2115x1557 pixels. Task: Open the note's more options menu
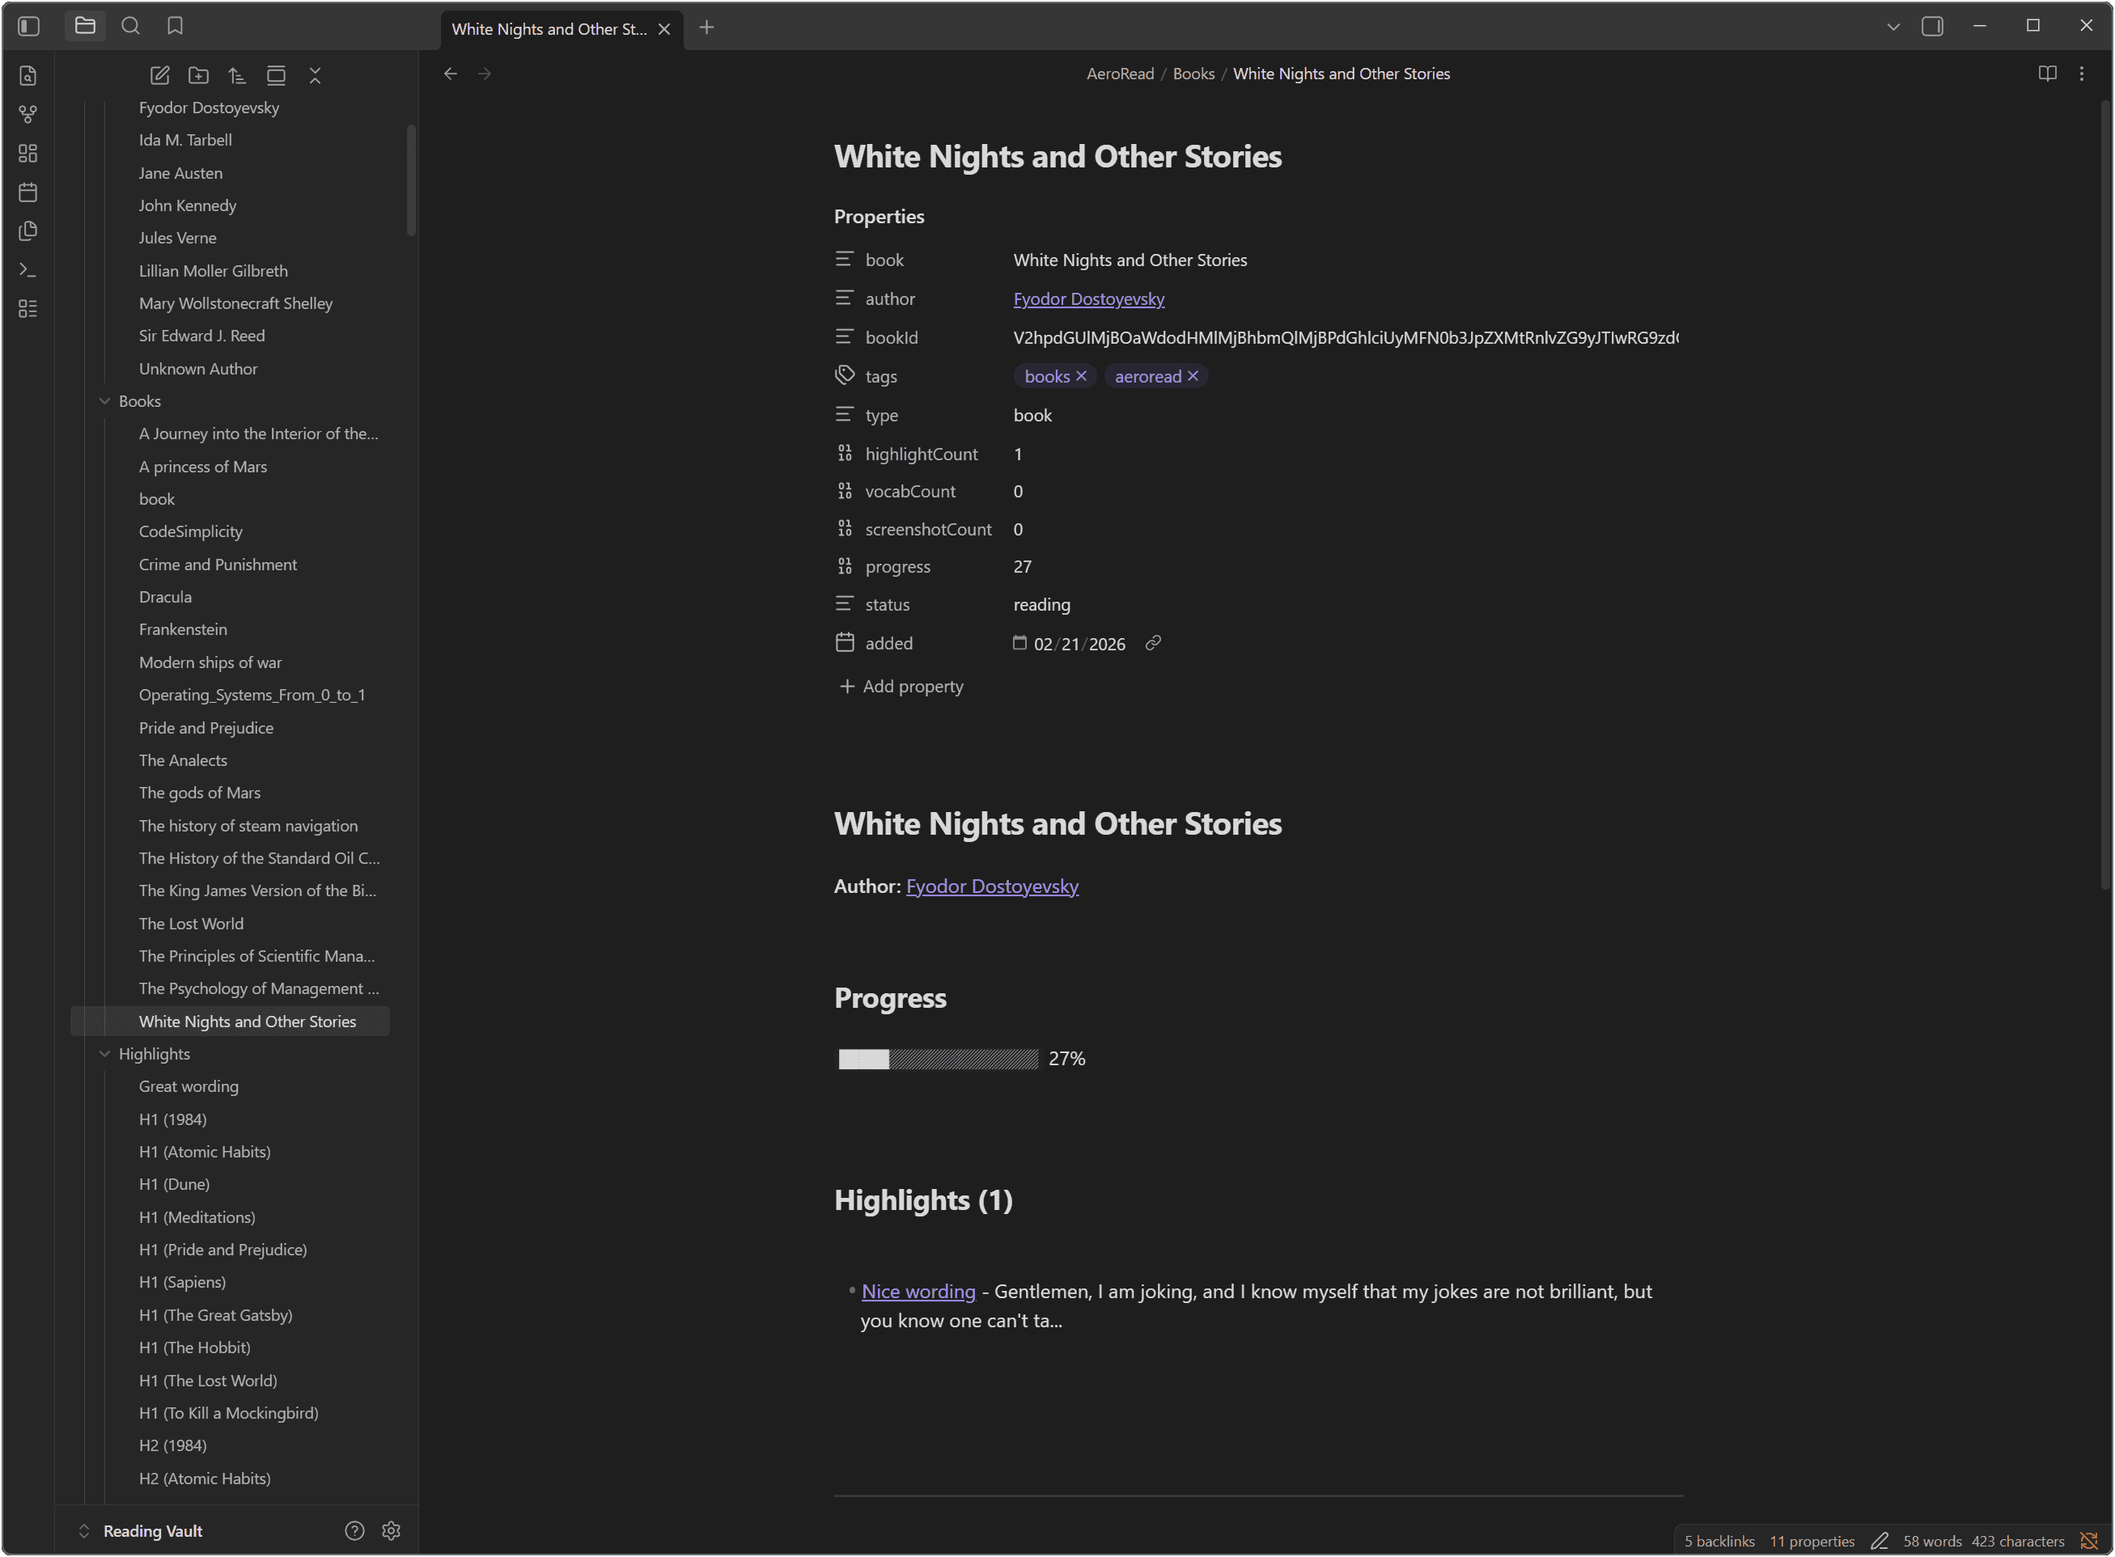click(x=2082, y=74)
